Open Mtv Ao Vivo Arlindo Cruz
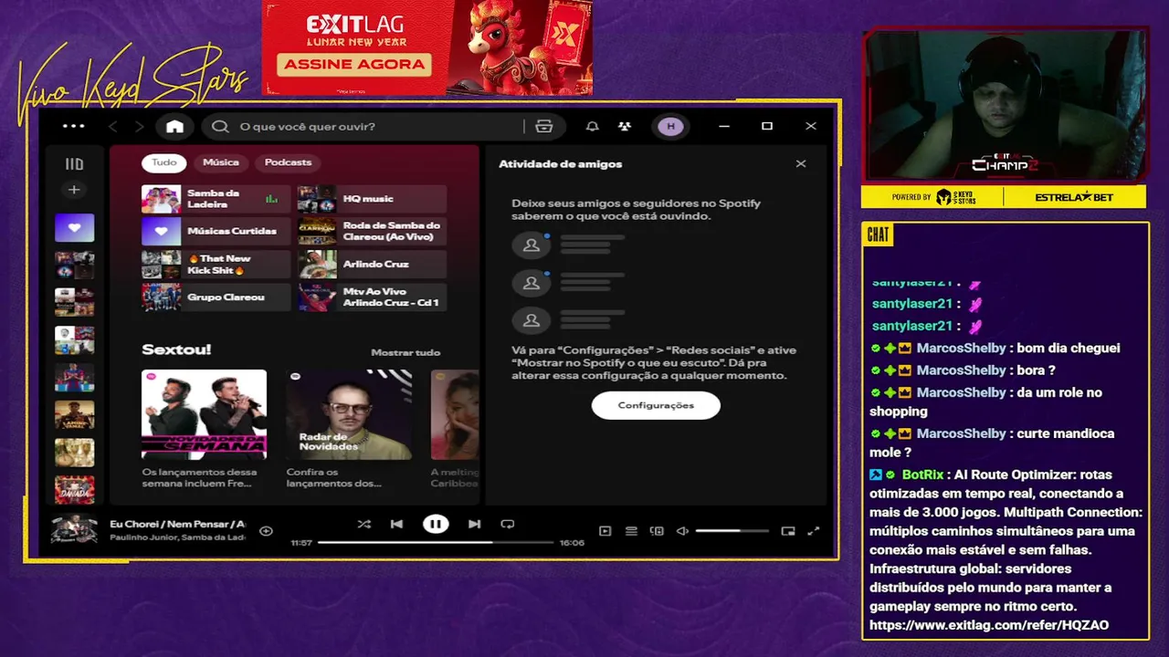1169x657 pixels. 372,297
